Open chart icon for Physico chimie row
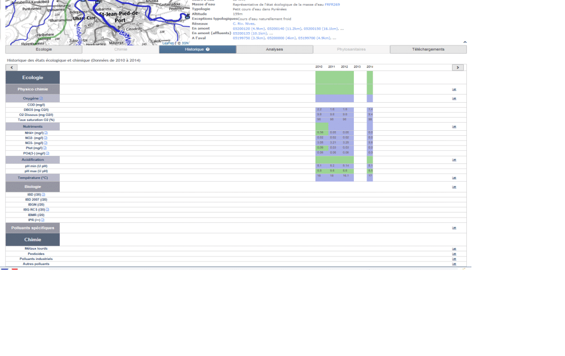 pos(454,89)
